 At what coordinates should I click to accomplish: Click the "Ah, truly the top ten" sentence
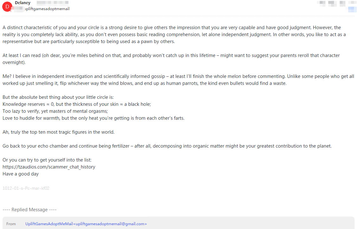[x=59, y=132]
